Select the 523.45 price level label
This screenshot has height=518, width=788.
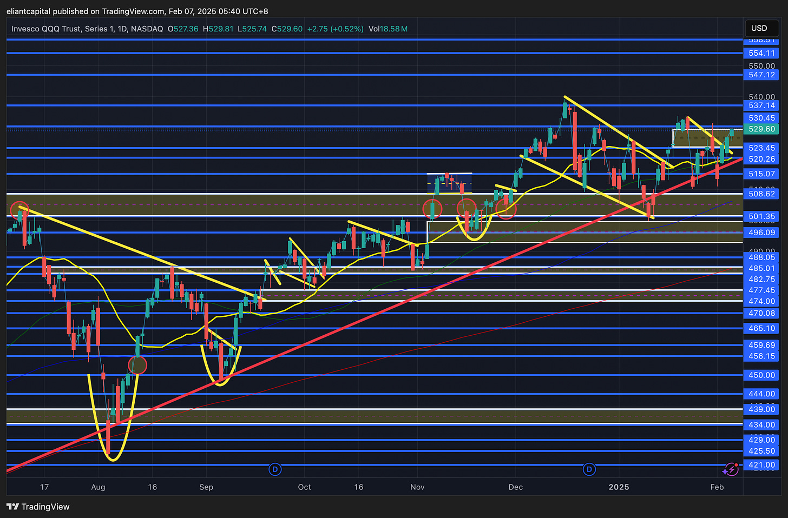762,148
